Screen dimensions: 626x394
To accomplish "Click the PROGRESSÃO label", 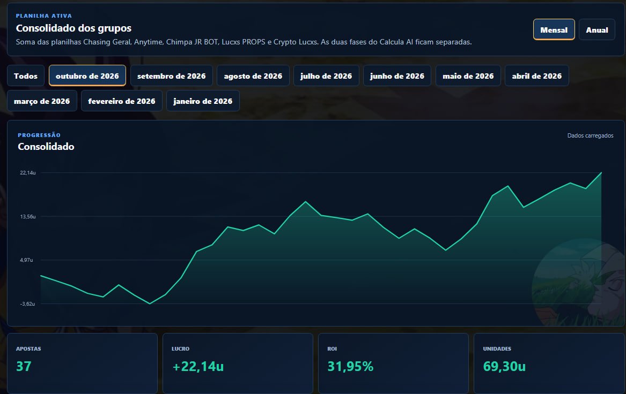I will click(x=39, y=135).
